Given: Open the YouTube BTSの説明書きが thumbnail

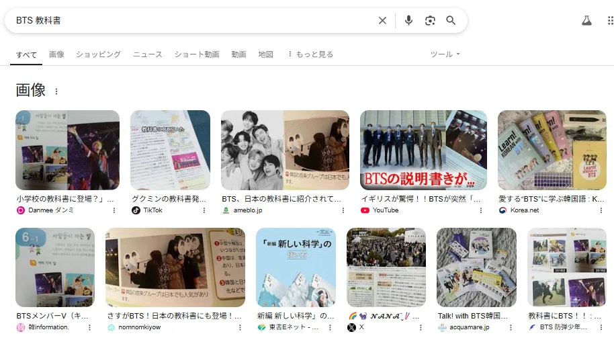Looking at the screenshot, I should [423, 150].
